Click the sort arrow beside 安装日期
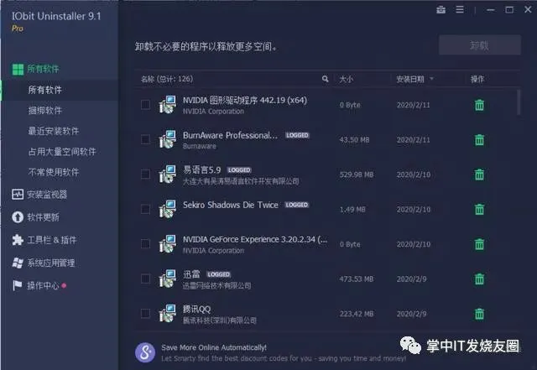Screen dimensions: 537x370 [x=431, y=79]
